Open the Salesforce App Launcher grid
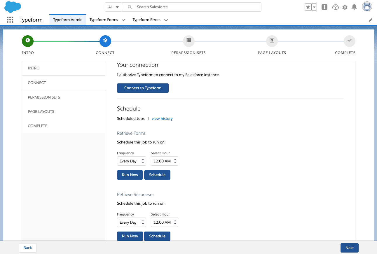 click(10, 20)
